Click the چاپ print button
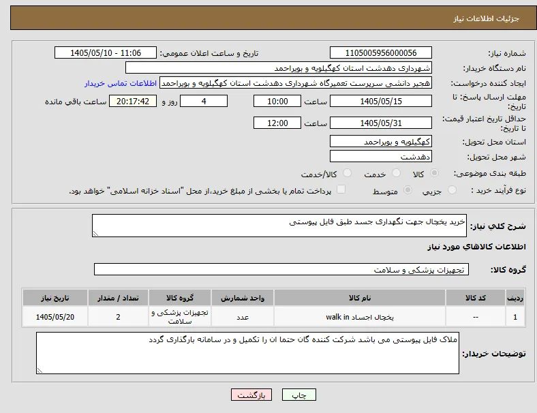This screenshot has width=537, height=413. pos(299,395)
